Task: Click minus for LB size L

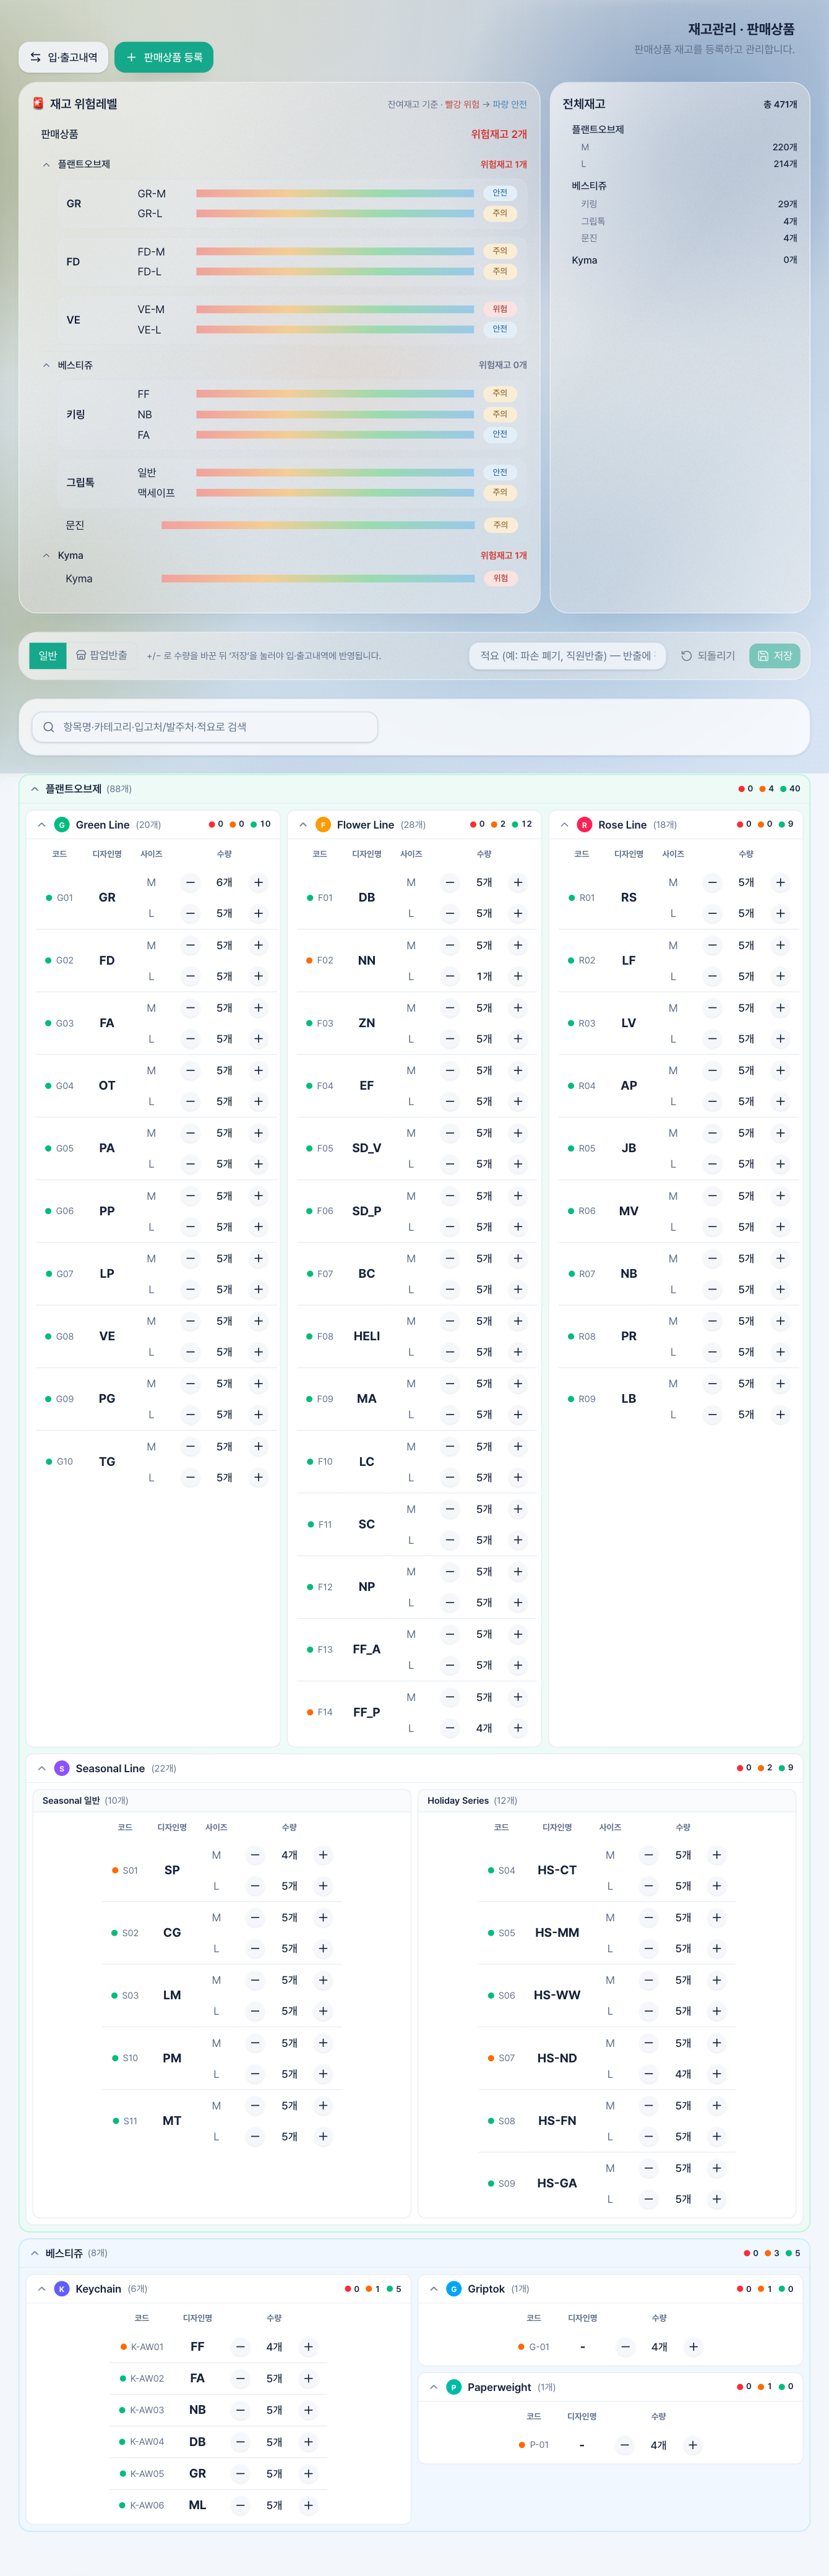Action: tap(712, 1414)
